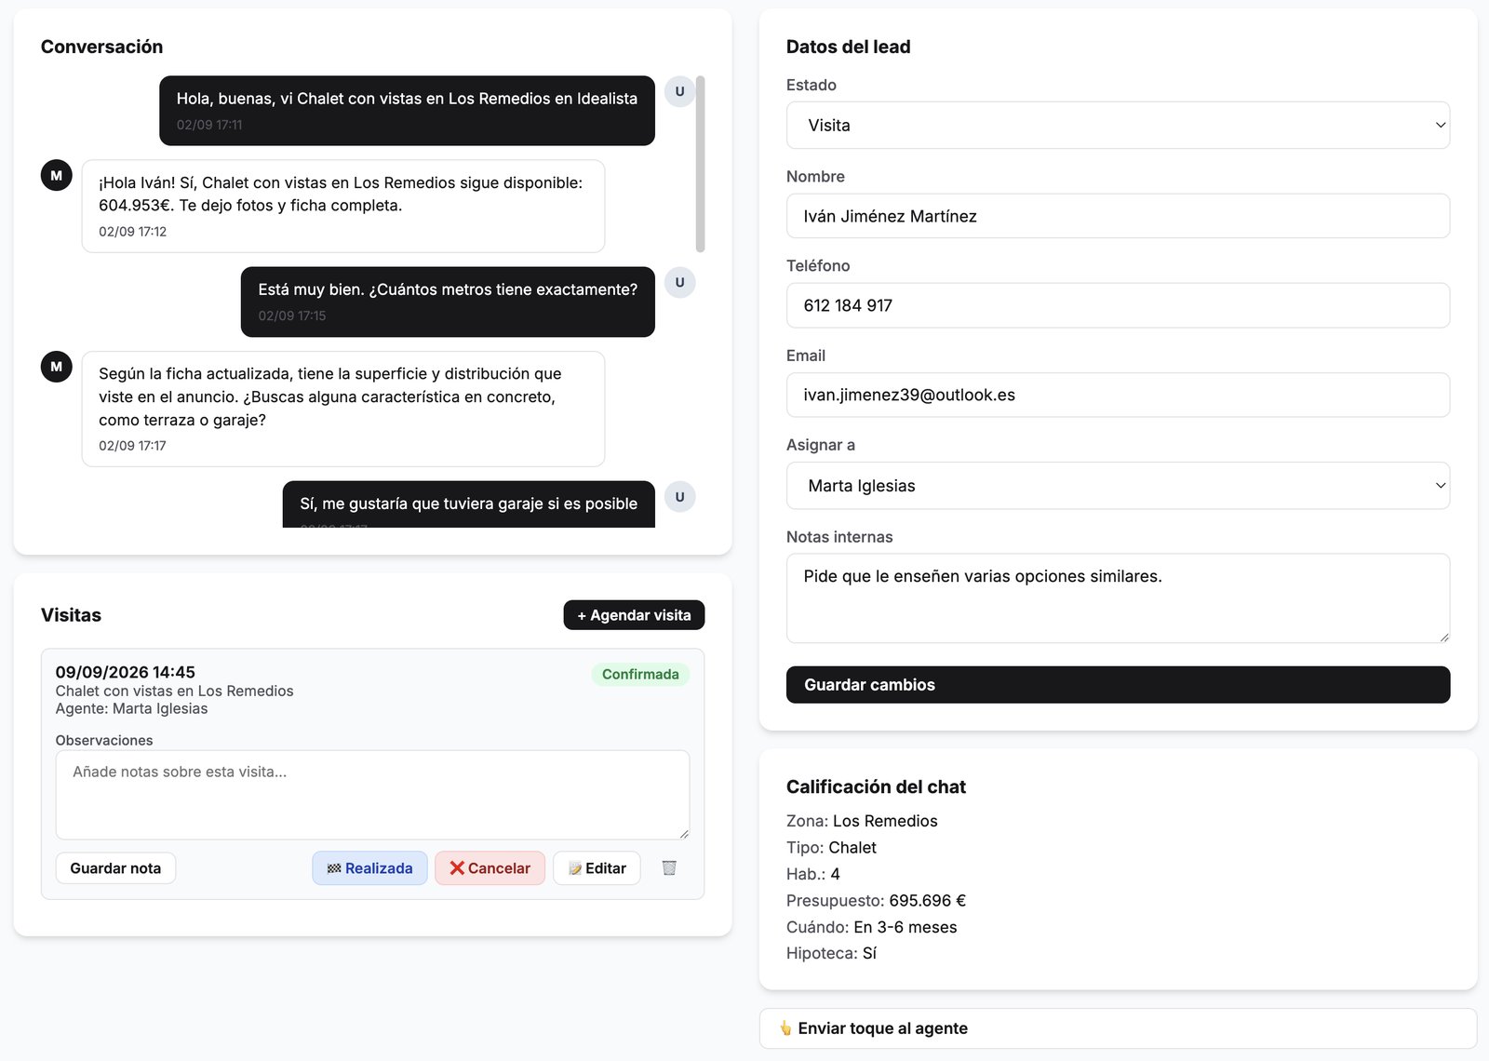The image size is (1489, 1061).
Task: Click the user avatar beside the metros question
Action: click(x=679, y=282)
